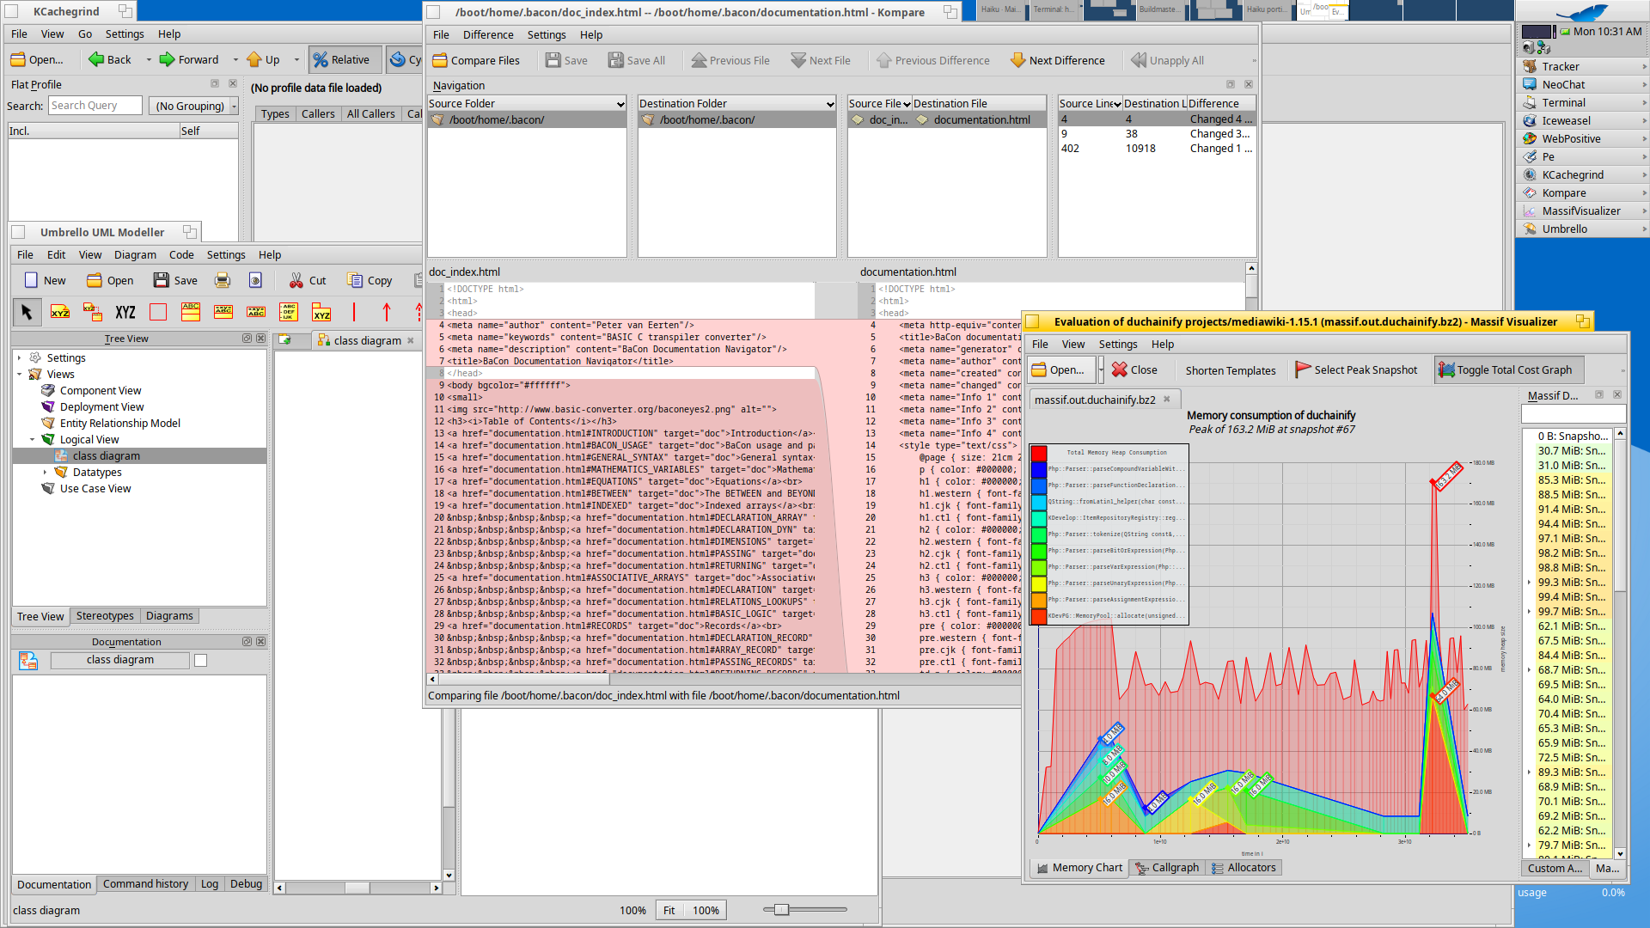Click Cut scissors icon in Umbrello
1650x928 pixels.
click(x=296, y=280)
